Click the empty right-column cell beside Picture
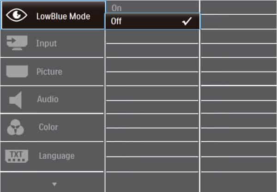Viewport: 277px width, 192px height. click(x=238, y=72)
